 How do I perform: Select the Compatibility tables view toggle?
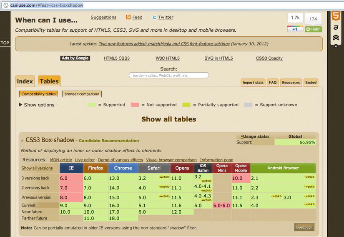[x=38, y=94]
